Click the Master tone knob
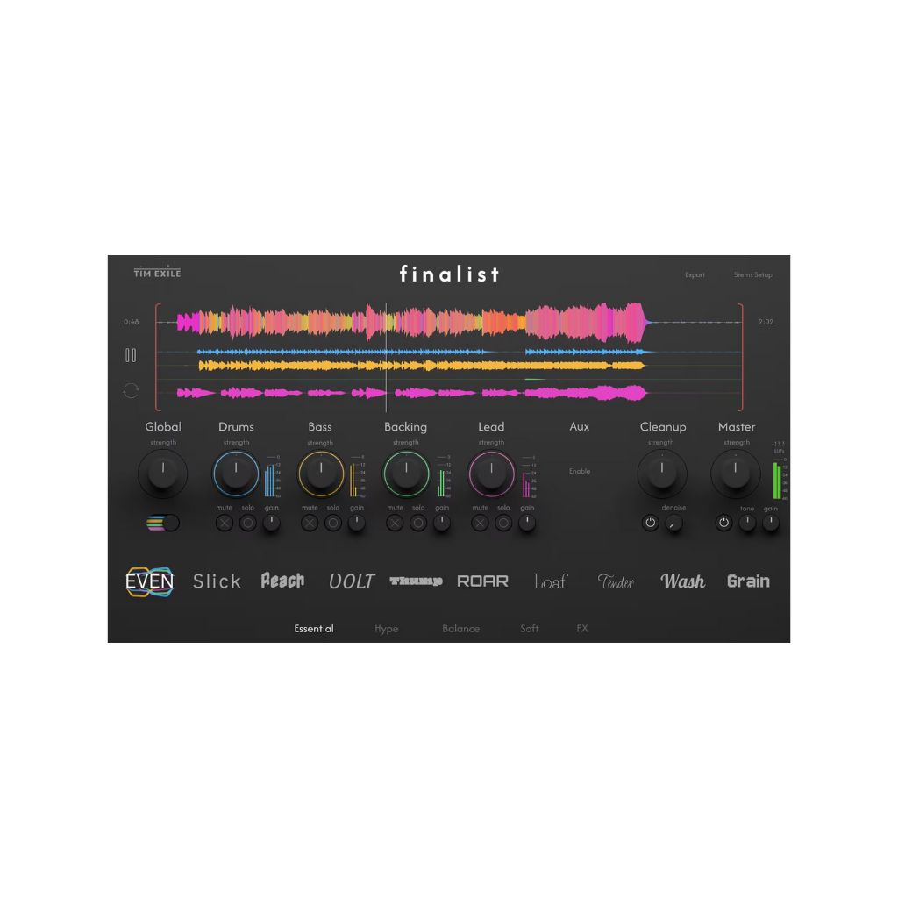Viewport: 898px width, 898px height. pos(747,523)
